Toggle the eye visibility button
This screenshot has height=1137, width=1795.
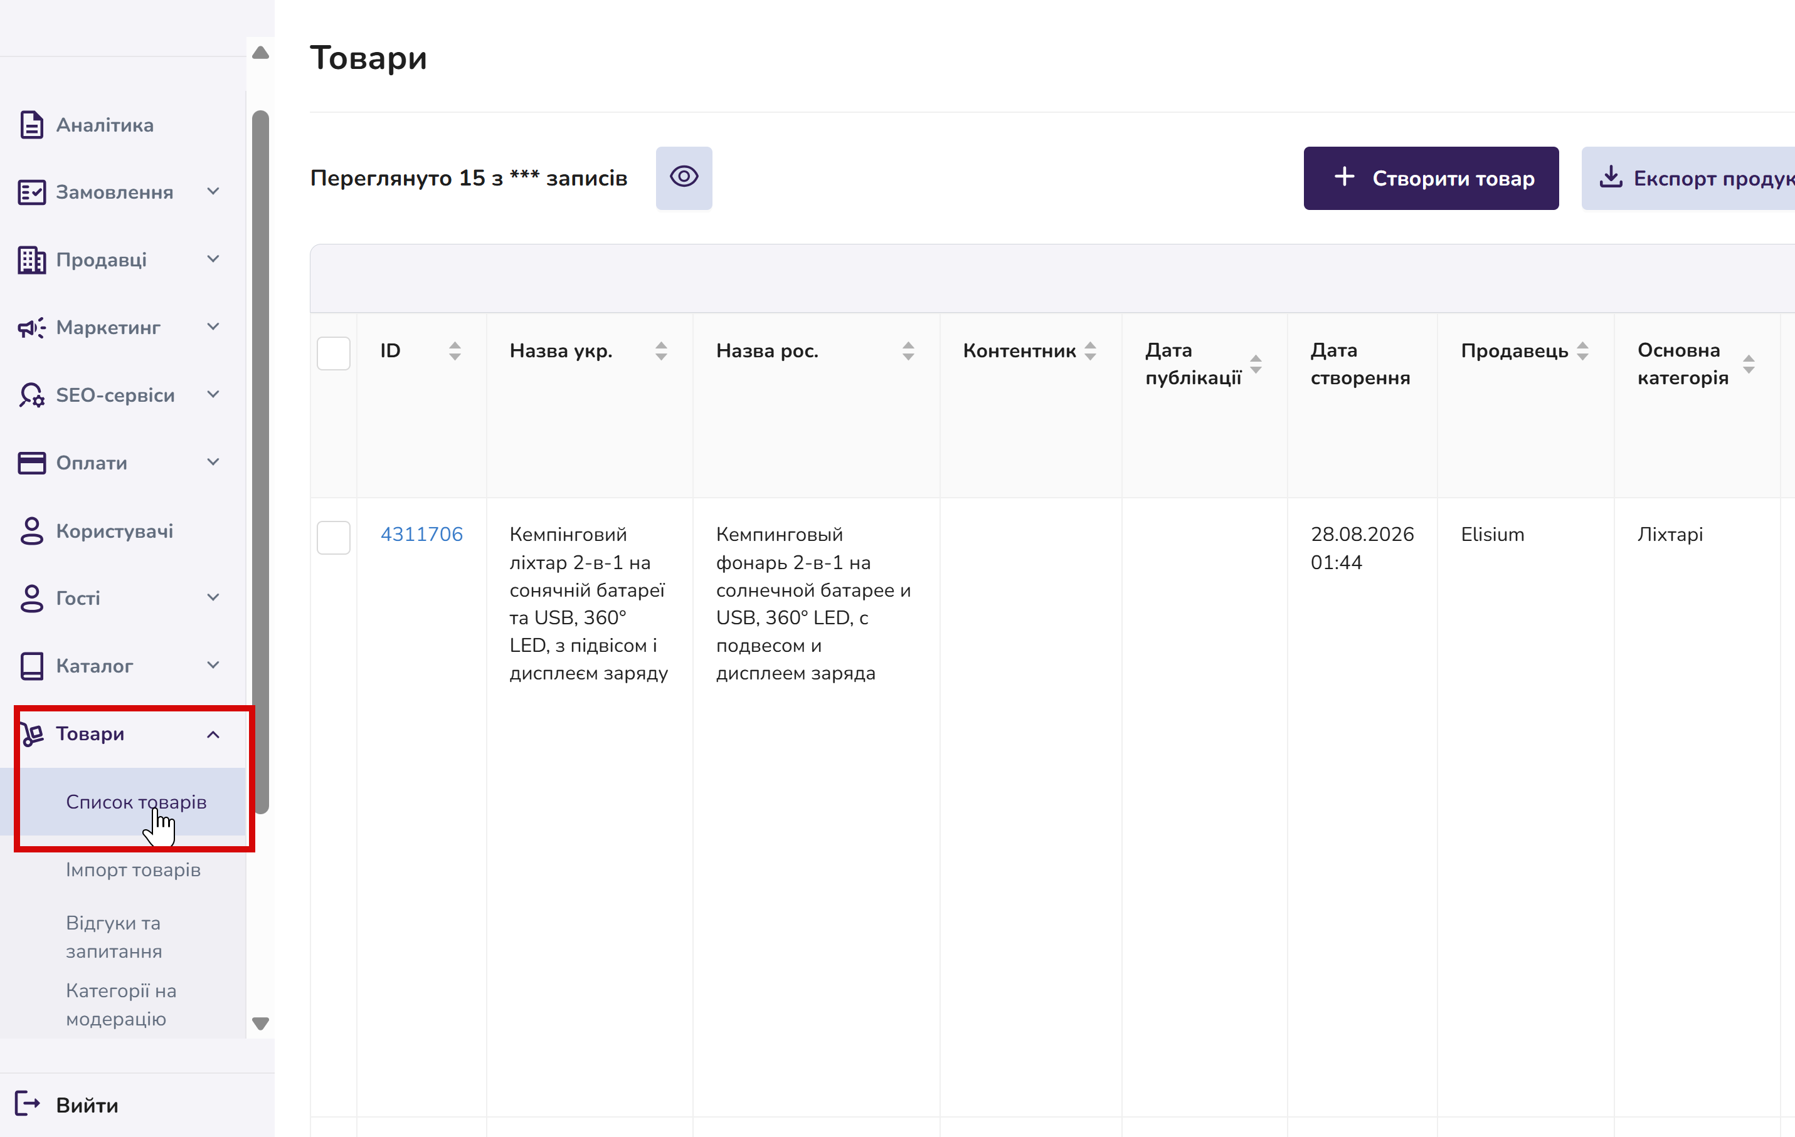point(684,177)
